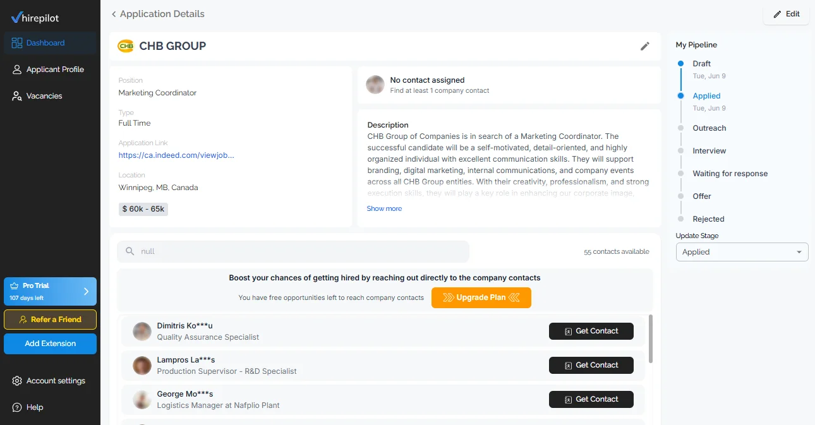The width and height of the screenshot is (815, 425).
Task: Click the $ 60k - 65k salary tag
Action: pyautogui.click(x=143, y=208)
